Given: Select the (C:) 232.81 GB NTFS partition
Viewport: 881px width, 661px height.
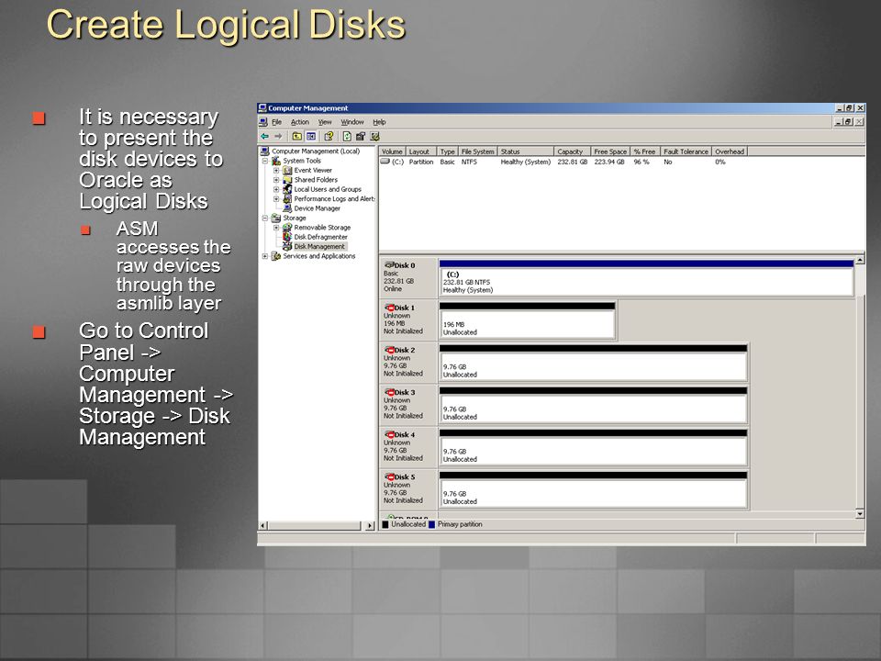Looking at the screenshot, I should [x=646, y=278].
